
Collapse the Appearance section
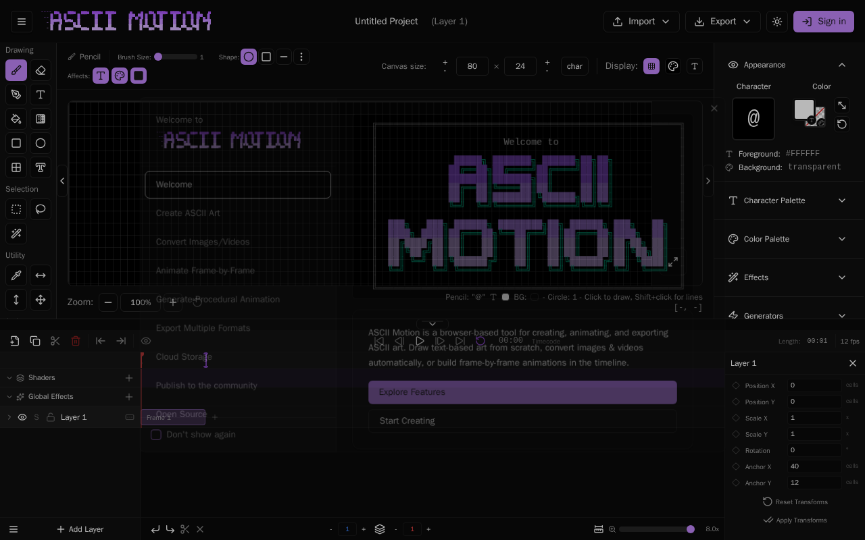[x=842, y=65]
